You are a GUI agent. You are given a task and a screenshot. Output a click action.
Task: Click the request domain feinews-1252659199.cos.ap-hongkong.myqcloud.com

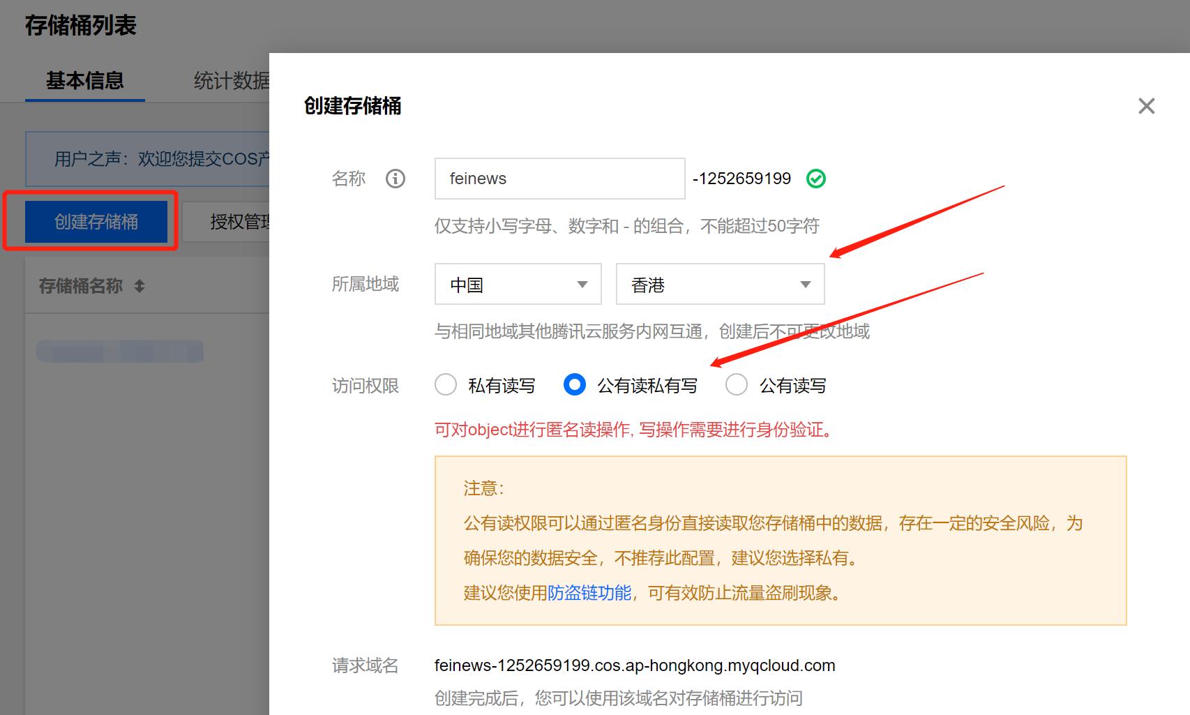point(635,665)
